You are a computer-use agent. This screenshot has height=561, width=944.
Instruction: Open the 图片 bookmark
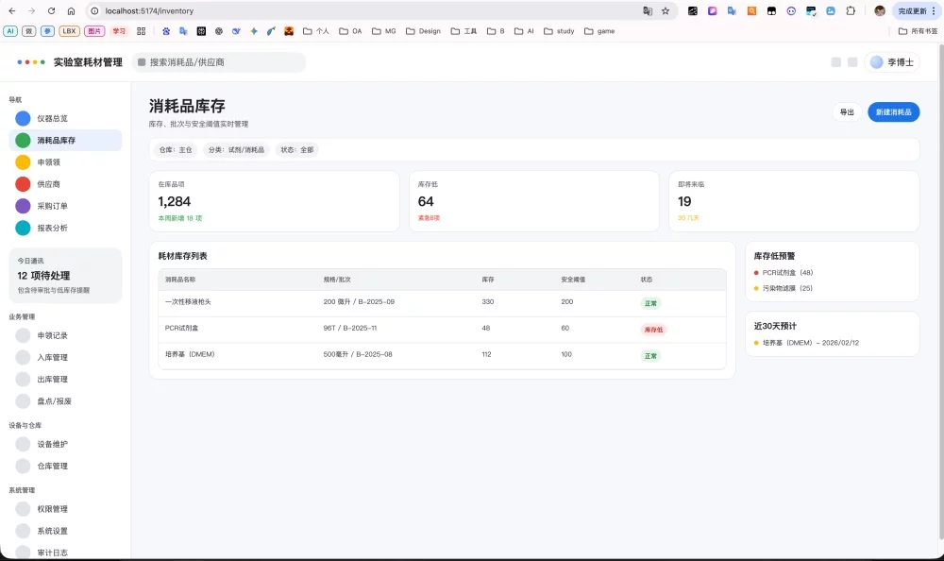coord(94,31)
